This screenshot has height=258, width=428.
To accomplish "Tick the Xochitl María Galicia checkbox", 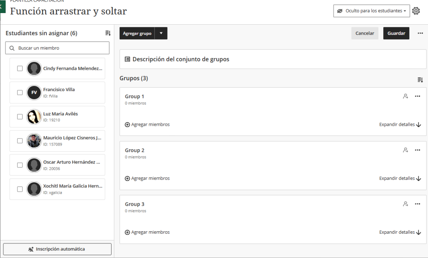I will (x=20, y=189).
